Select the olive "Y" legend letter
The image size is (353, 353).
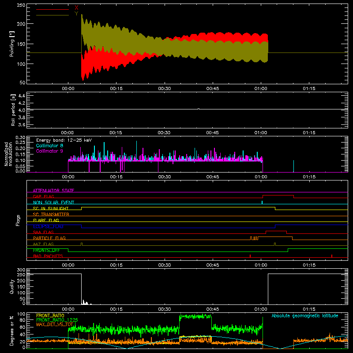click(x=76, y=14)
